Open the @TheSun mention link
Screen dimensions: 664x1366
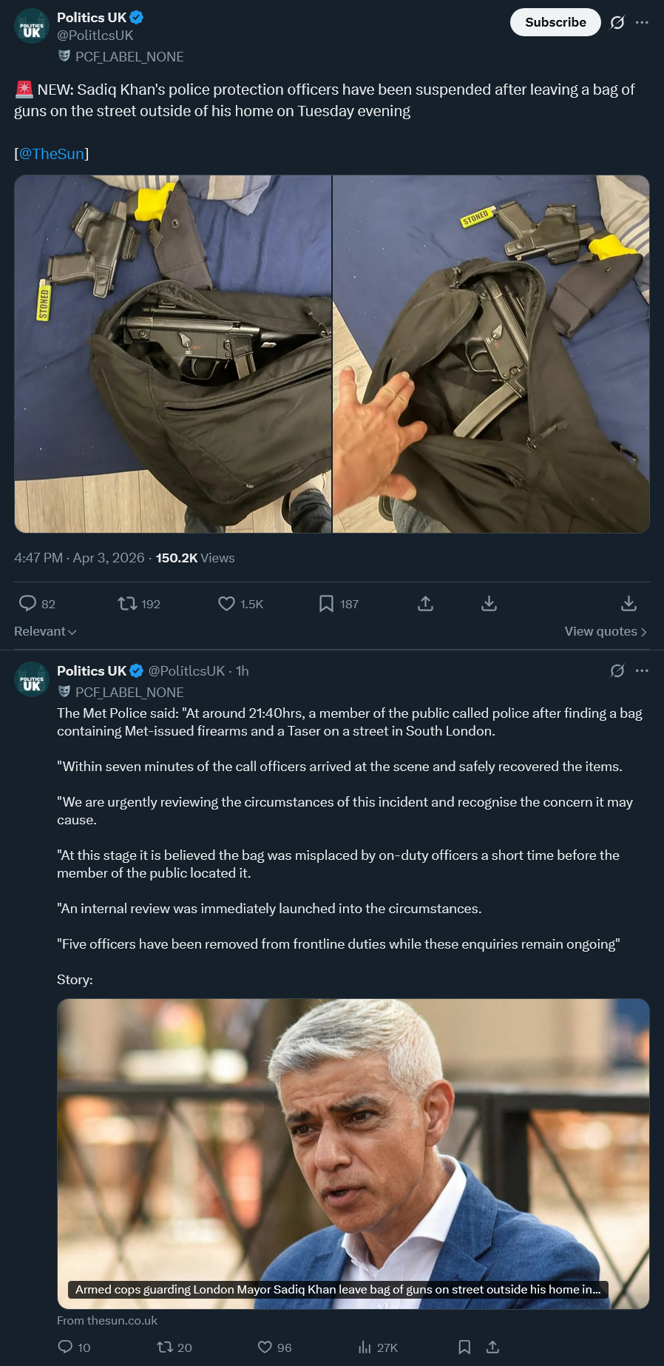point(52,154)
